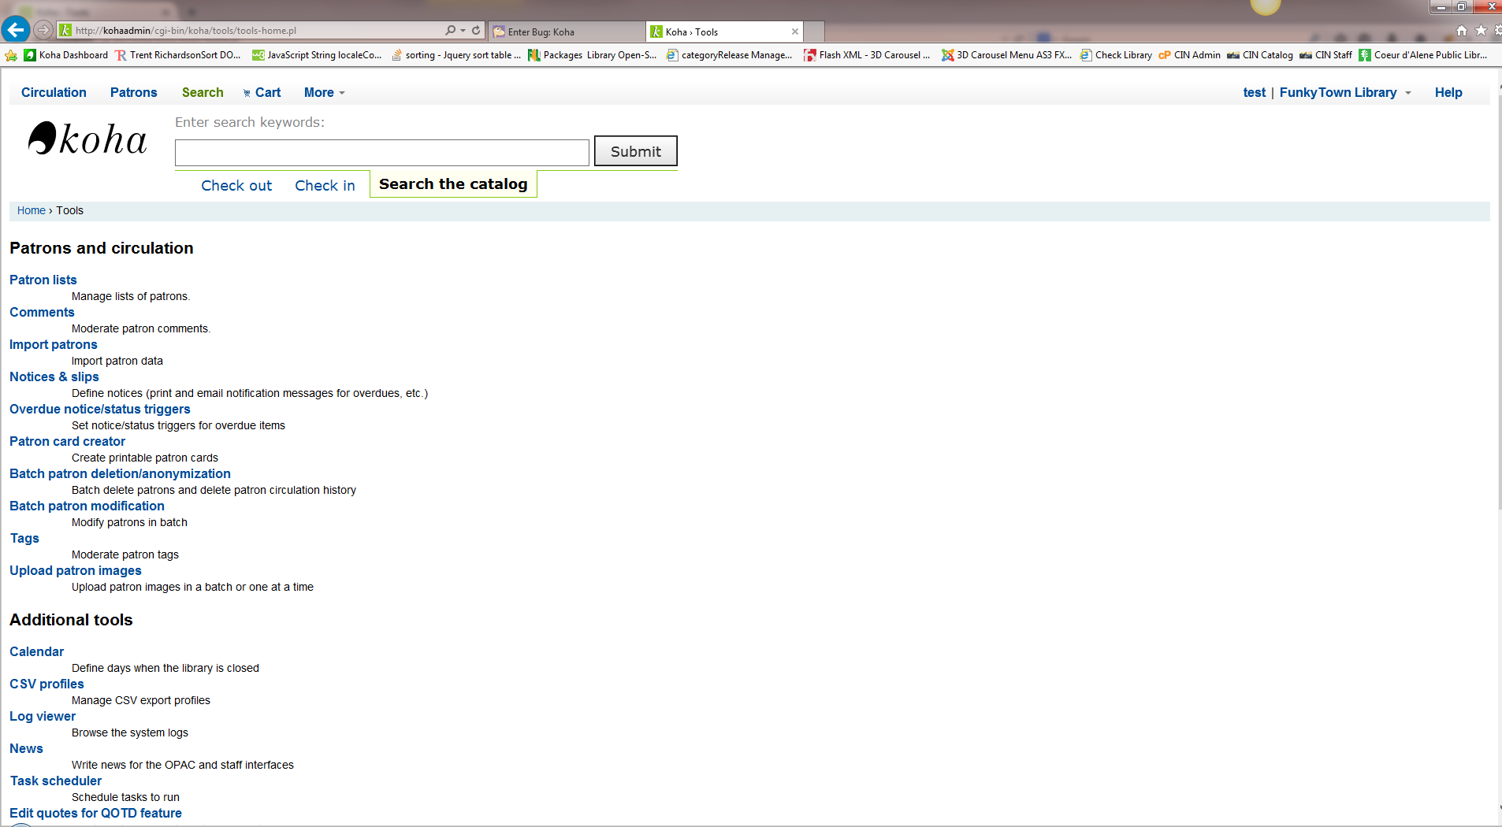Refresh the page with the reload icon

coord(476,31)
